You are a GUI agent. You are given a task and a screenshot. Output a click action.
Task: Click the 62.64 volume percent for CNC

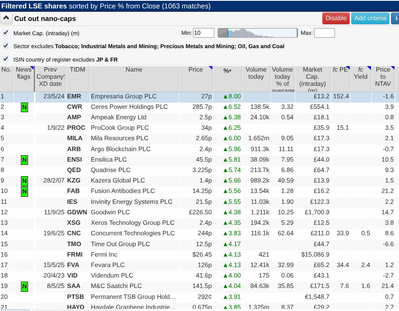tap(286, 233)
